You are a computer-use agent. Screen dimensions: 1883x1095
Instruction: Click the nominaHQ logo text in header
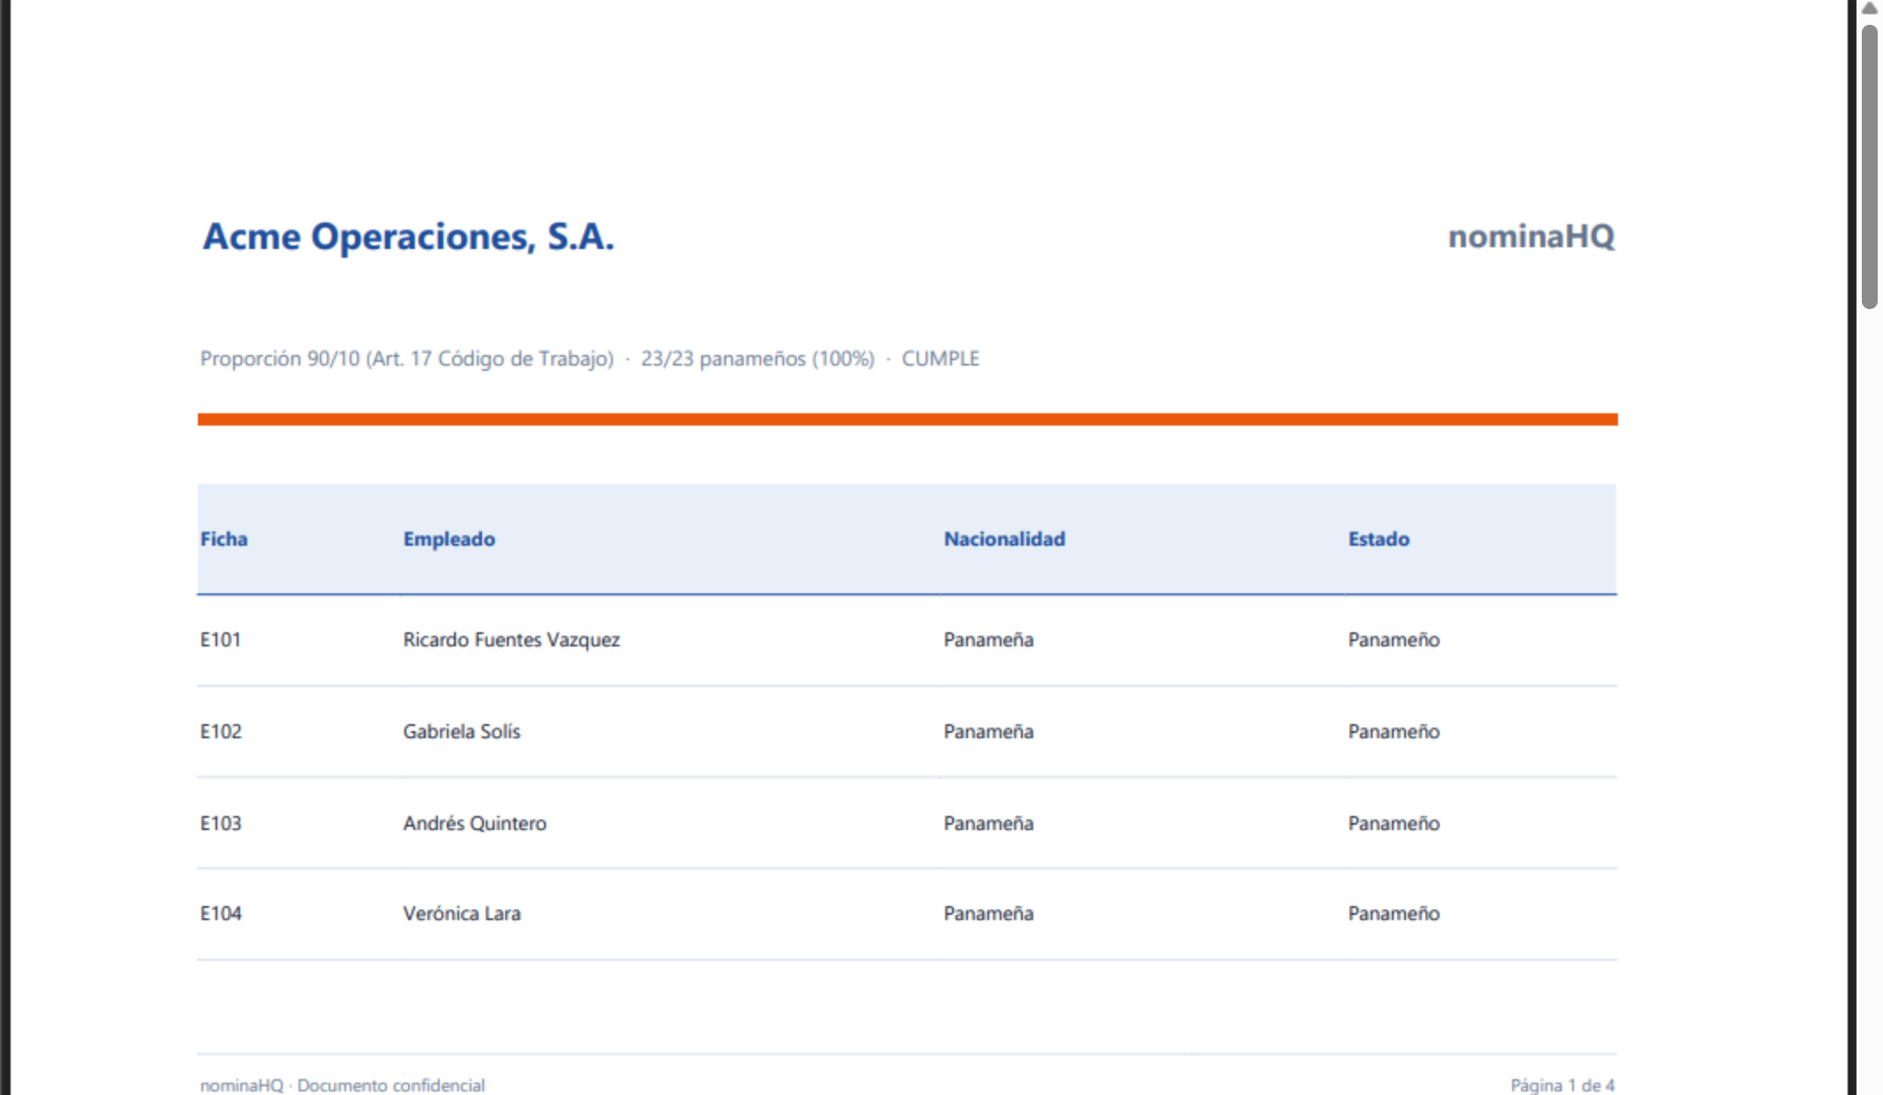pos(1531,237)
